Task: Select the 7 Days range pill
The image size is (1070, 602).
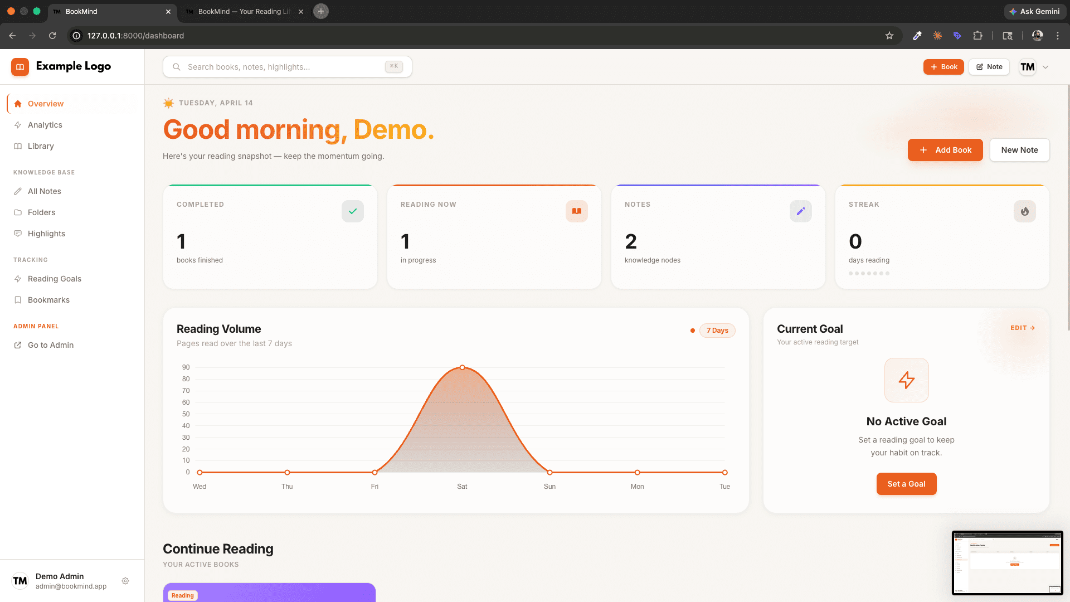Action: 717,331
